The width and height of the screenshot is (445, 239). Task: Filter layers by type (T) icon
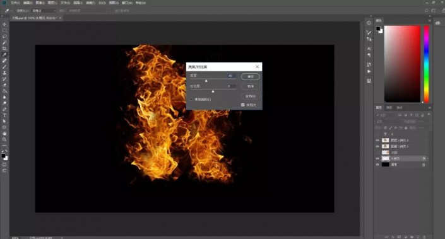(x=411, y=115)
